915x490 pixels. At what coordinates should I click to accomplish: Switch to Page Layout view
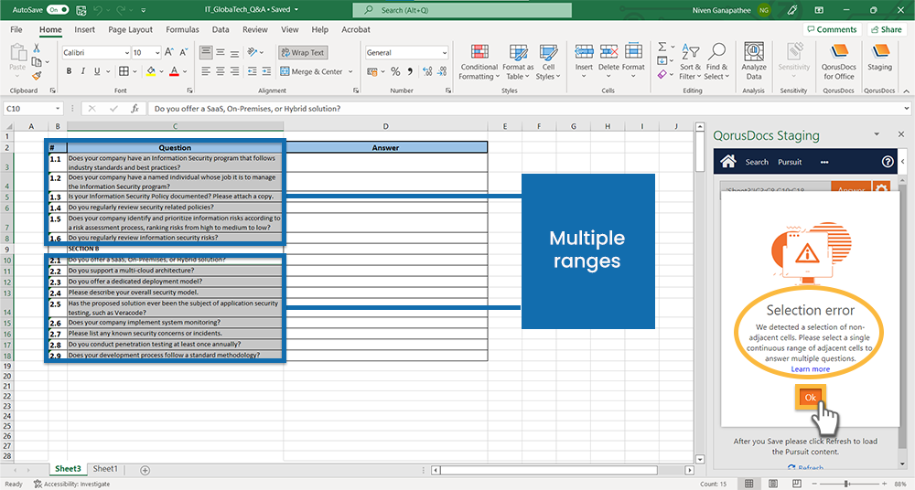point(773,484)
